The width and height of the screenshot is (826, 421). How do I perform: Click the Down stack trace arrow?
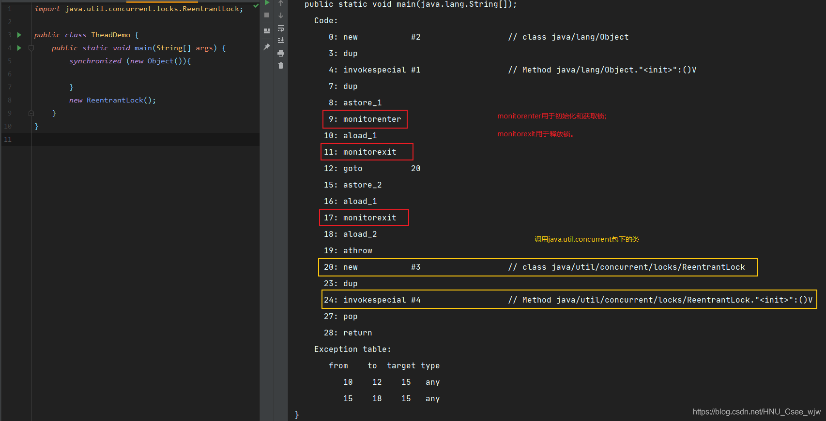[281, 15]
